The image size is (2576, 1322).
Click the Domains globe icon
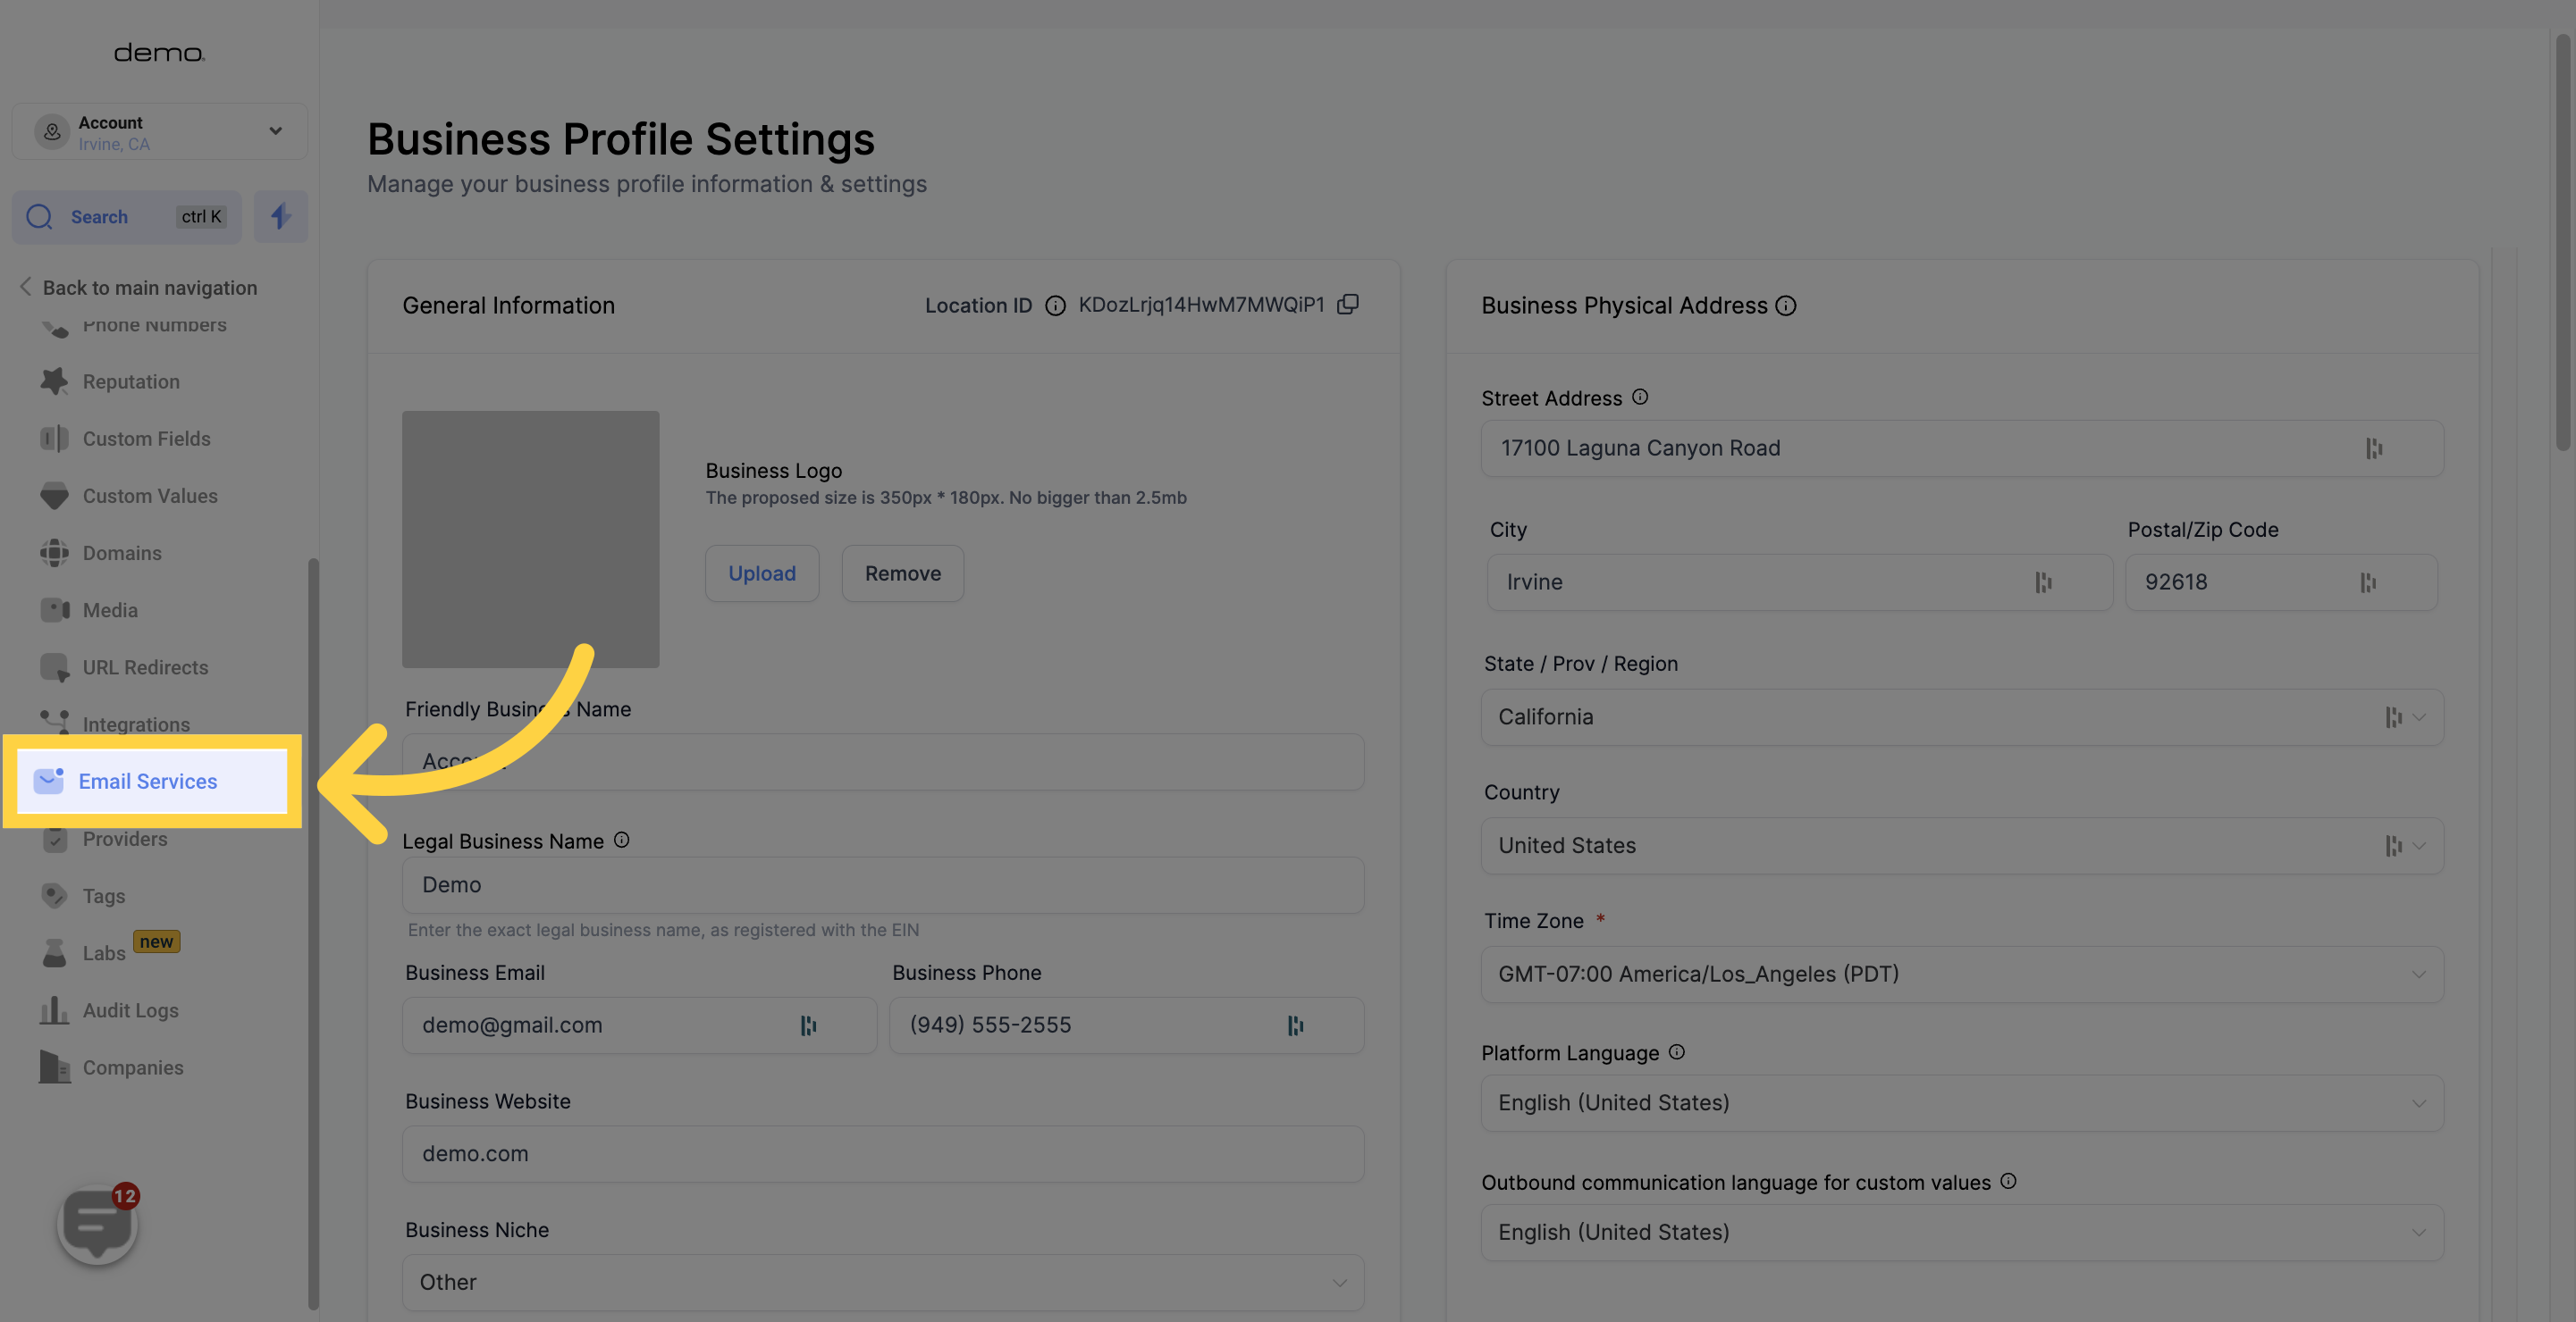coord(54,553)
